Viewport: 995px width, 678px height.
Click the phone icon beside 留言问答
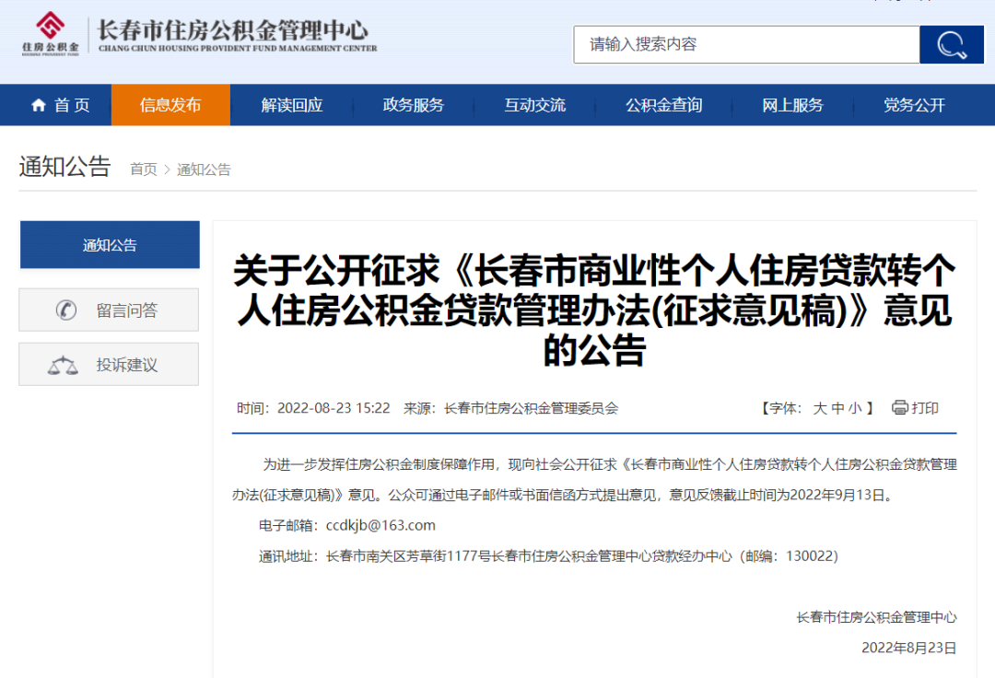coord(65,310)
